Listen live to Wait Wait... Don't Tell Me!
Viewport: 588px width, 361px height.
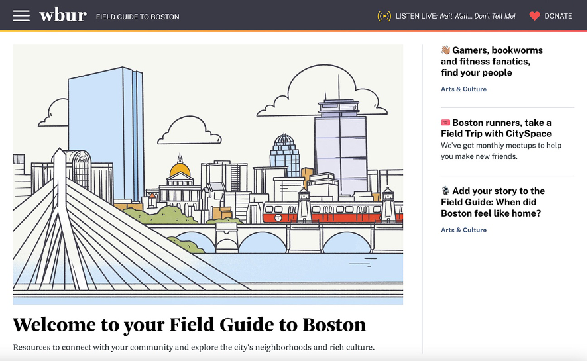click(x=455, y=16)
